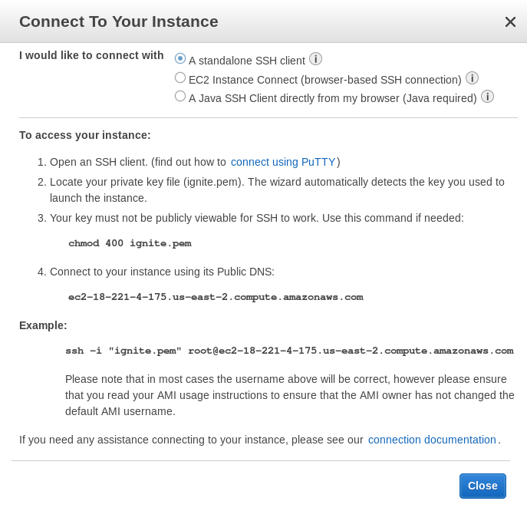Screen dimensions: 527x511
Task: Click the 'Example:' heading
Action: 43,325
